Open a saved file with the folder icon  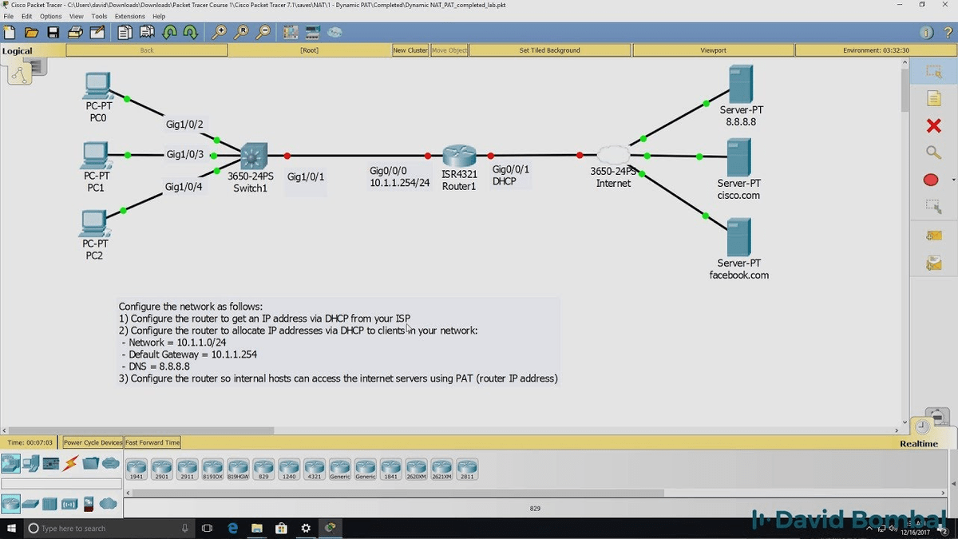(x=32, y=33)
